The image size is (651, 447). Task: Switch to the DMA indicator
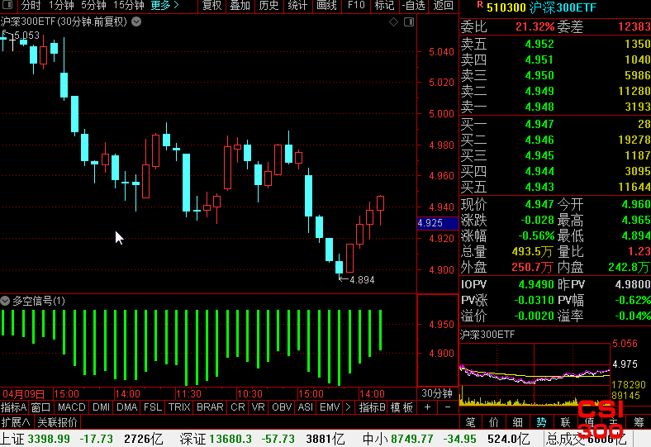tap(127, 407)
